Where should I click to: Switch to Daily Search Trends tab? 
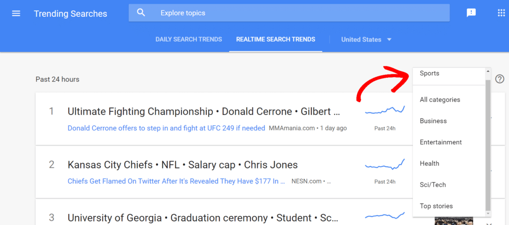(188, 40)
